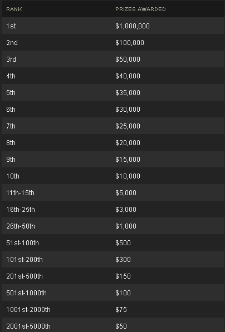Click the 2001st-5000th rank range
Screen dimensions: 225x332
(28, 326)
